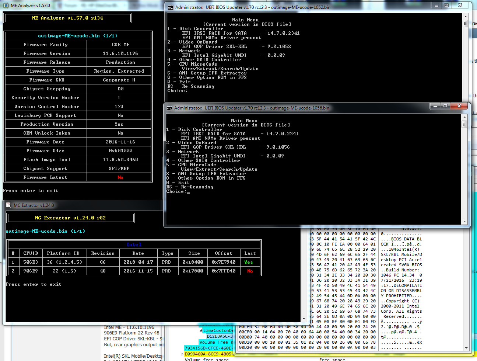This screenshot has height=361, width=477.
Task: Click the ME Analyzer v1.57.0 r134 banner
Action: [67, 18]
